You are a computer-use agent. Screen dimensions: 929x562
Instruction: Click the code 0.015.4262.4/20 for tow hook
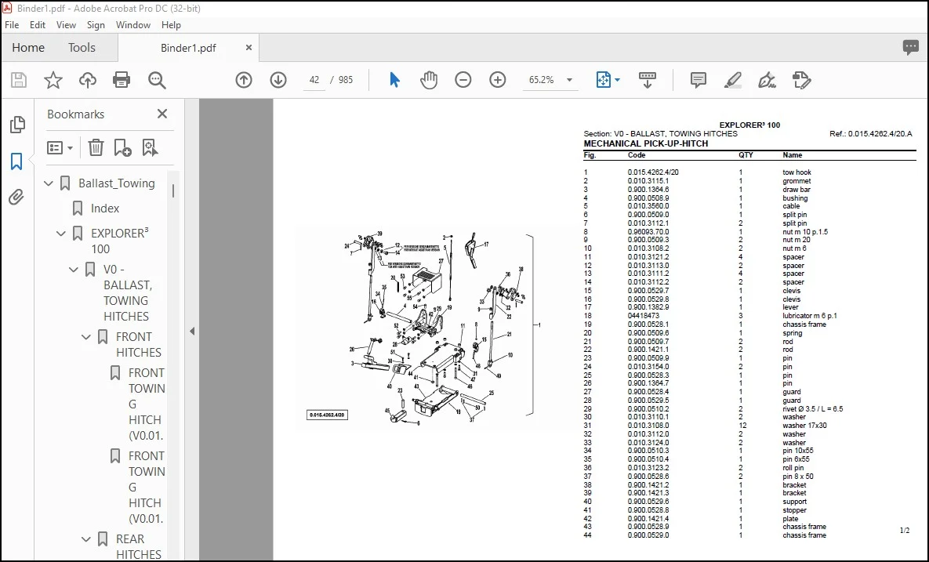click(x=653, y=172)
